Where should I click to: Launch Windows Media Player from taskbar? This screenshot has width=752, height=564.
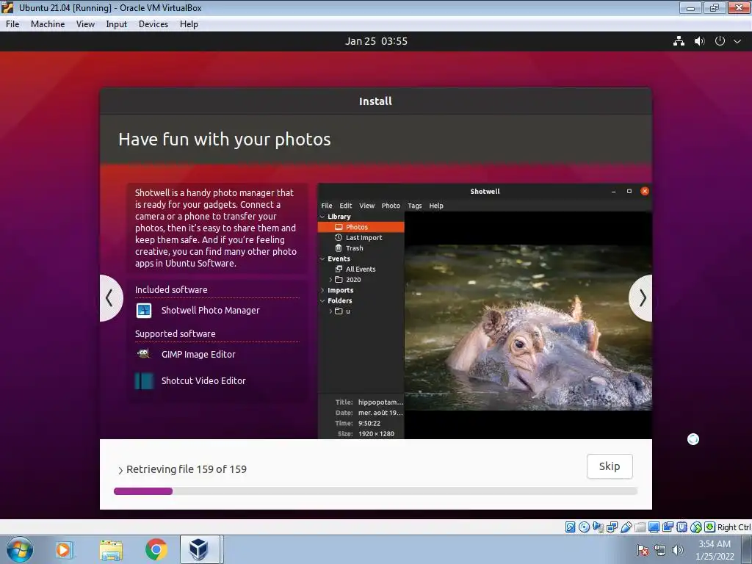click(63, 549)
